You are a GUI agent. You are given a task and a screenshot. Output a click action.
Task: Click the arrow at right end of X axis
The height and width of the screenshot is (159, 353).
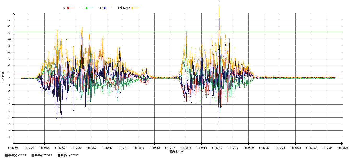(x=341, y=143)
